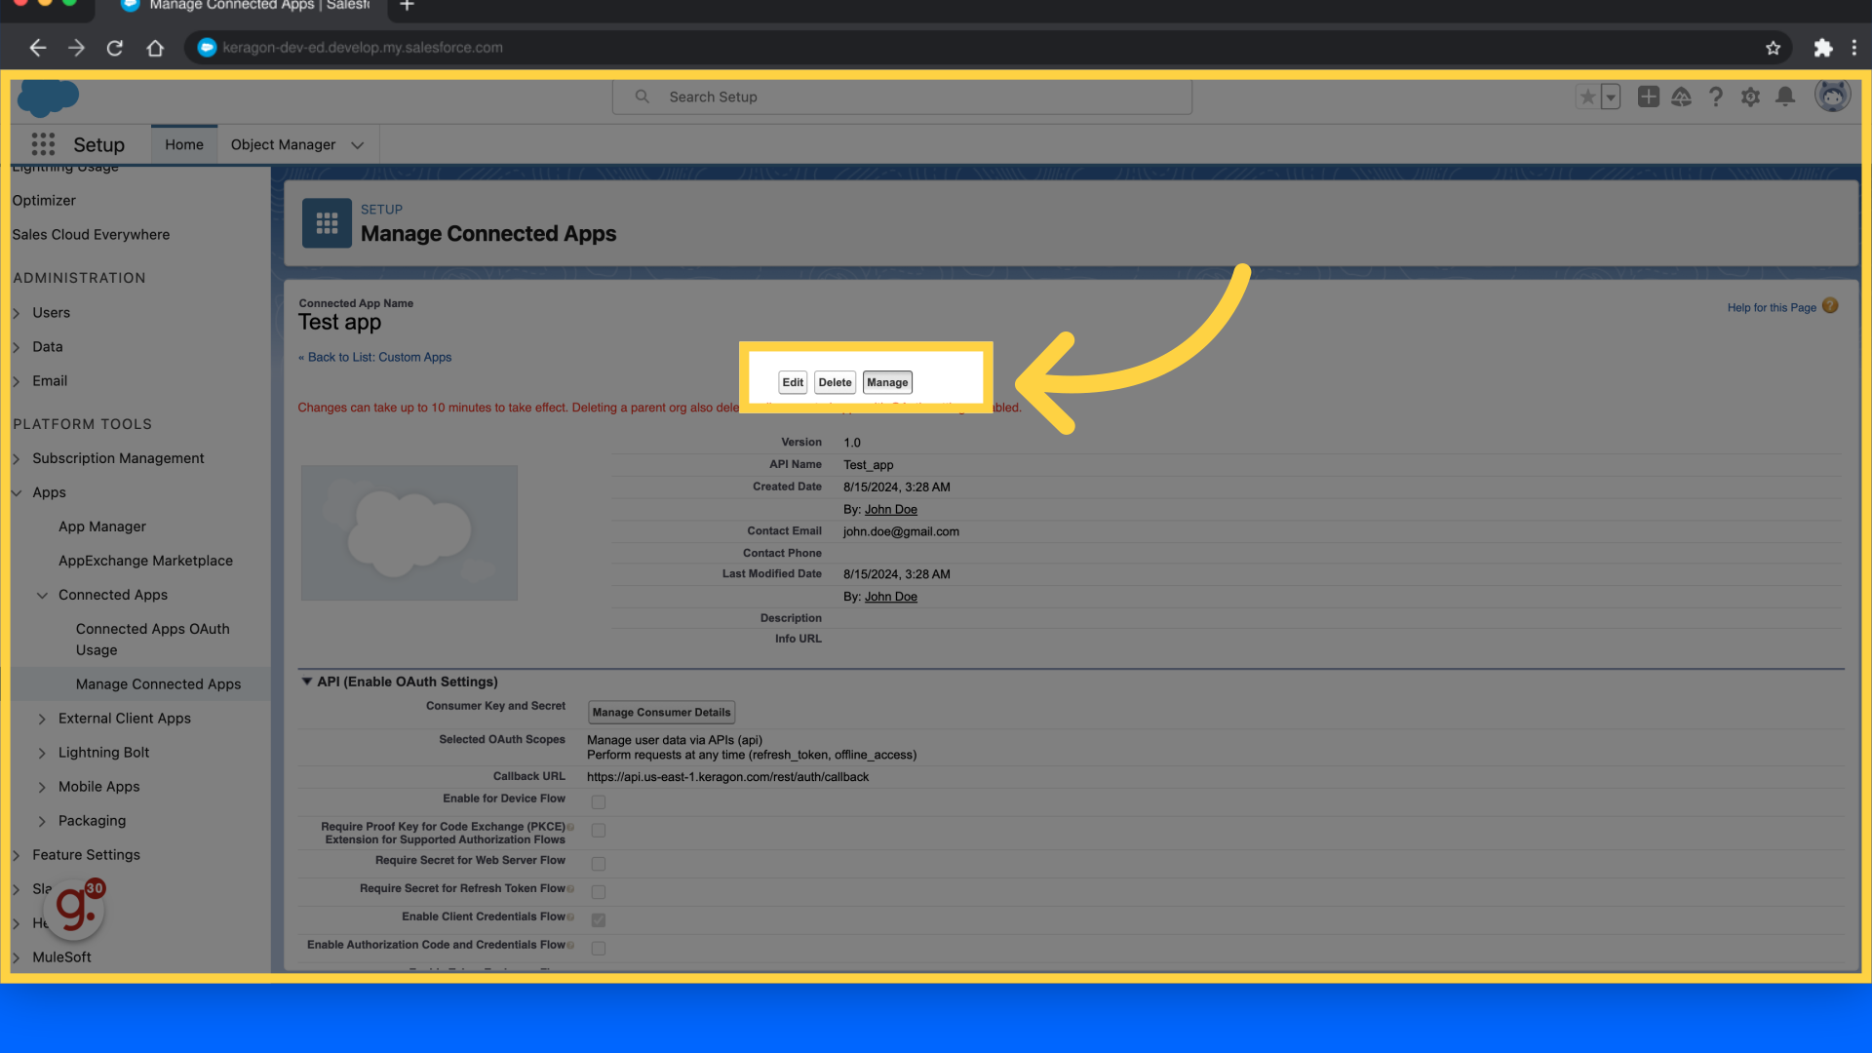Collapse the Connected Apps subtree

tap(42, 595)
